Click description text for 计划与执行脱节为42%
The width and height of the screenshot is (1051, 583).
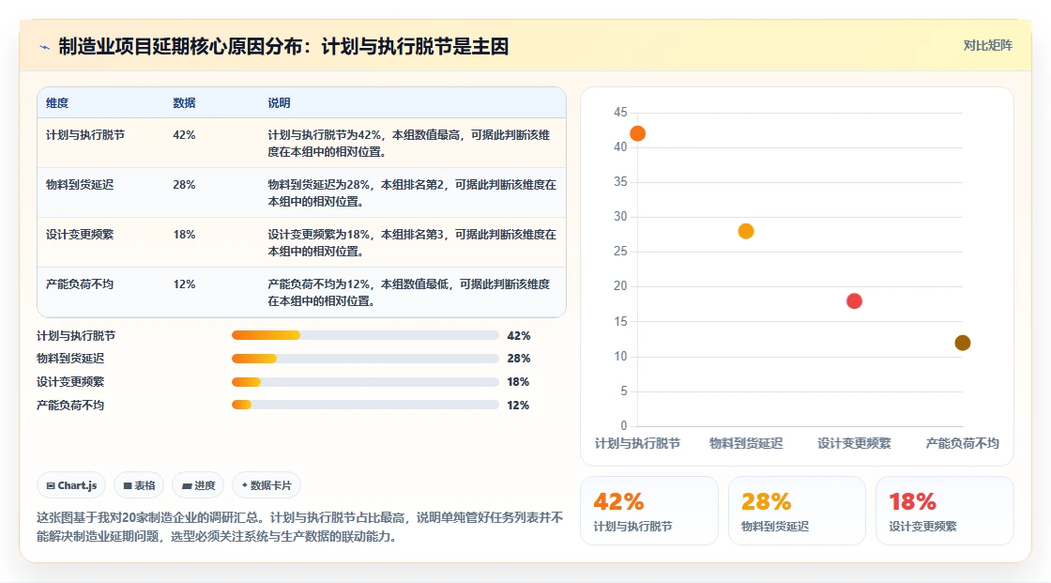pyautogui.click(x=409, y=143)
